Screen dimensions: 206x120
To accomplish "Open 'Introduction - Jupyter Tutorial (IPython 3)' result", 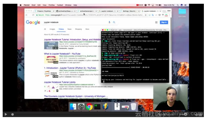I will [x=70, y=68].
